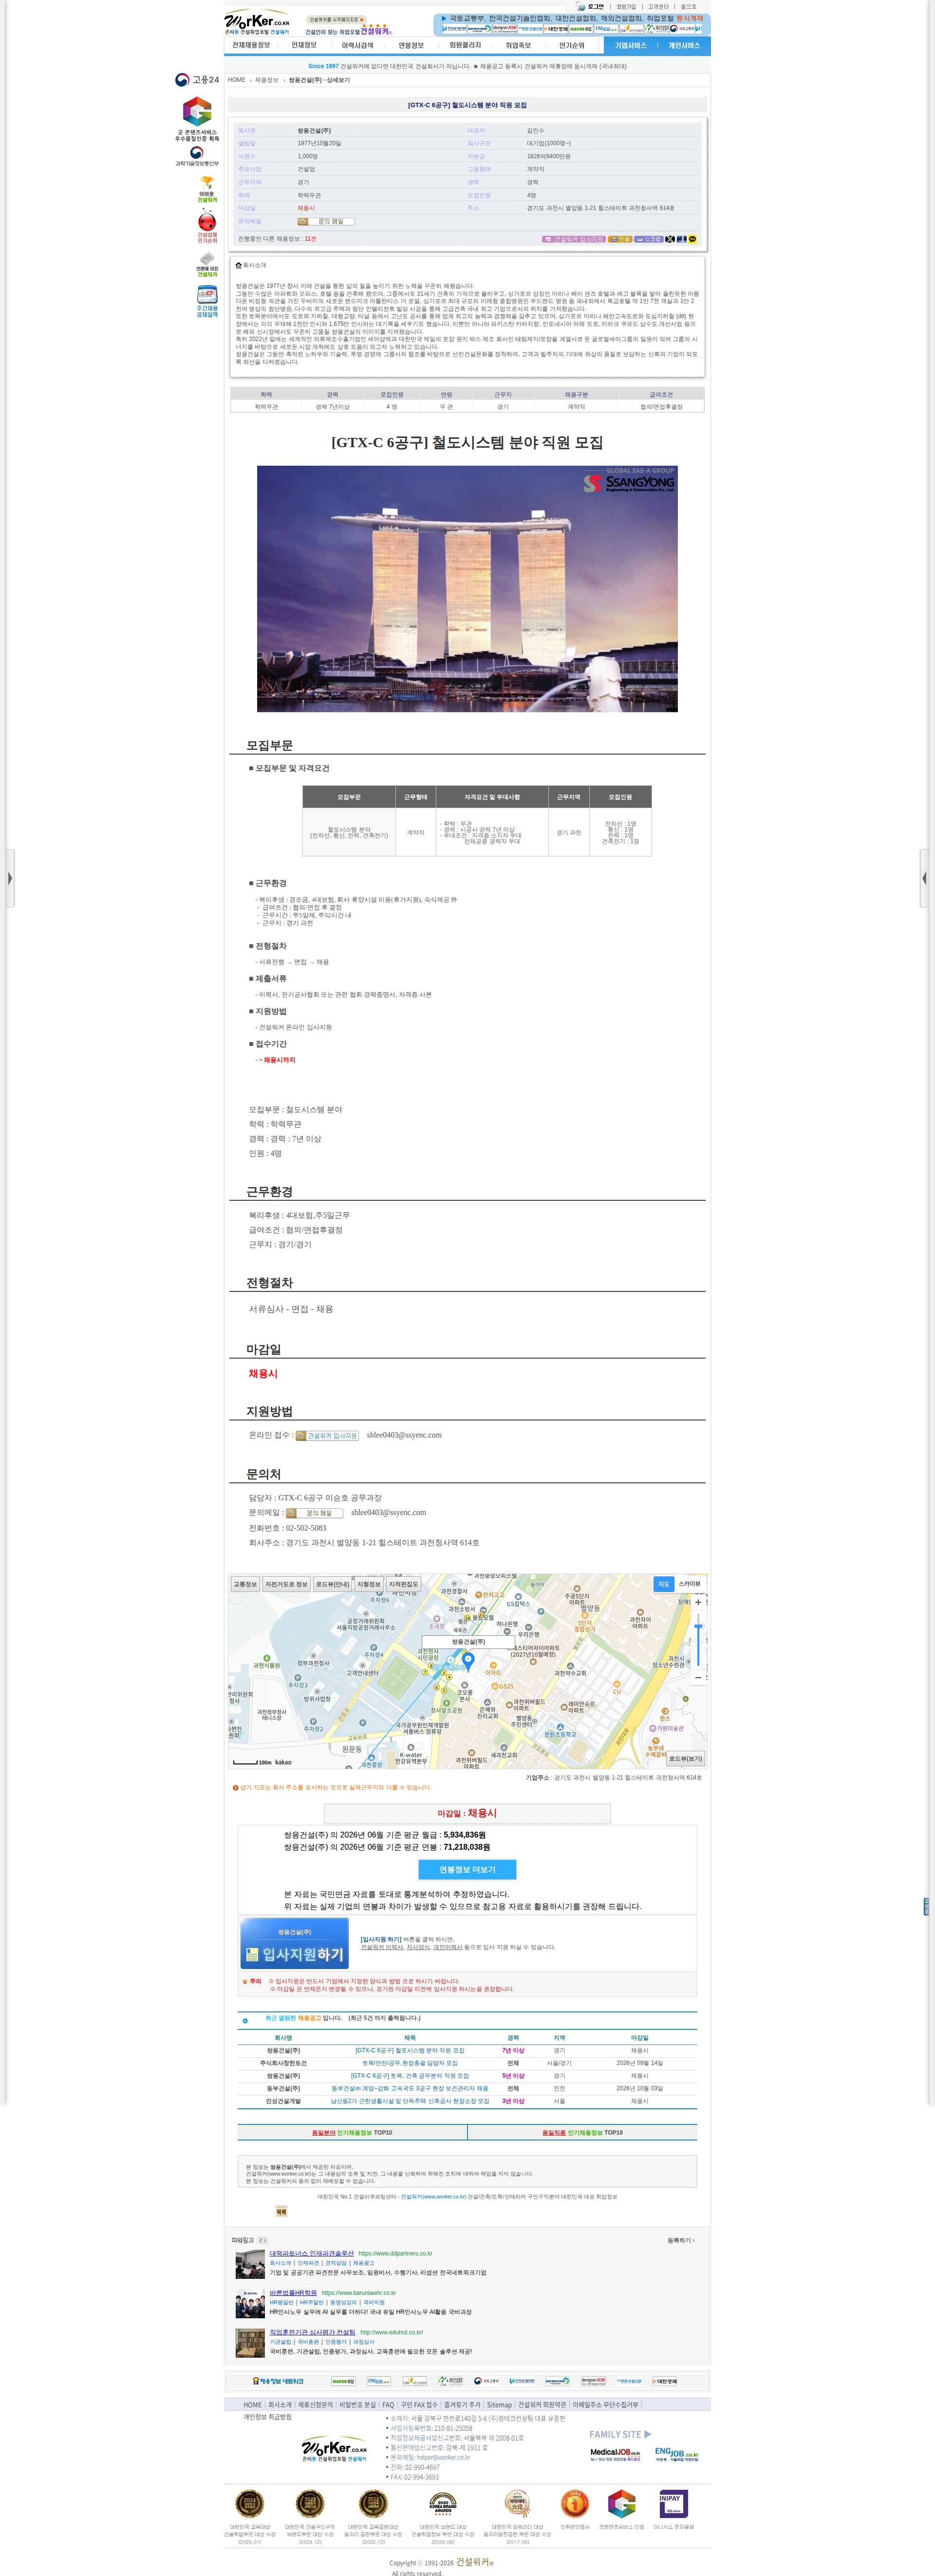Open the 건설경제 인기순위 sidebar icon
The width and height of the screenshot is (935, 2576).
207,227
